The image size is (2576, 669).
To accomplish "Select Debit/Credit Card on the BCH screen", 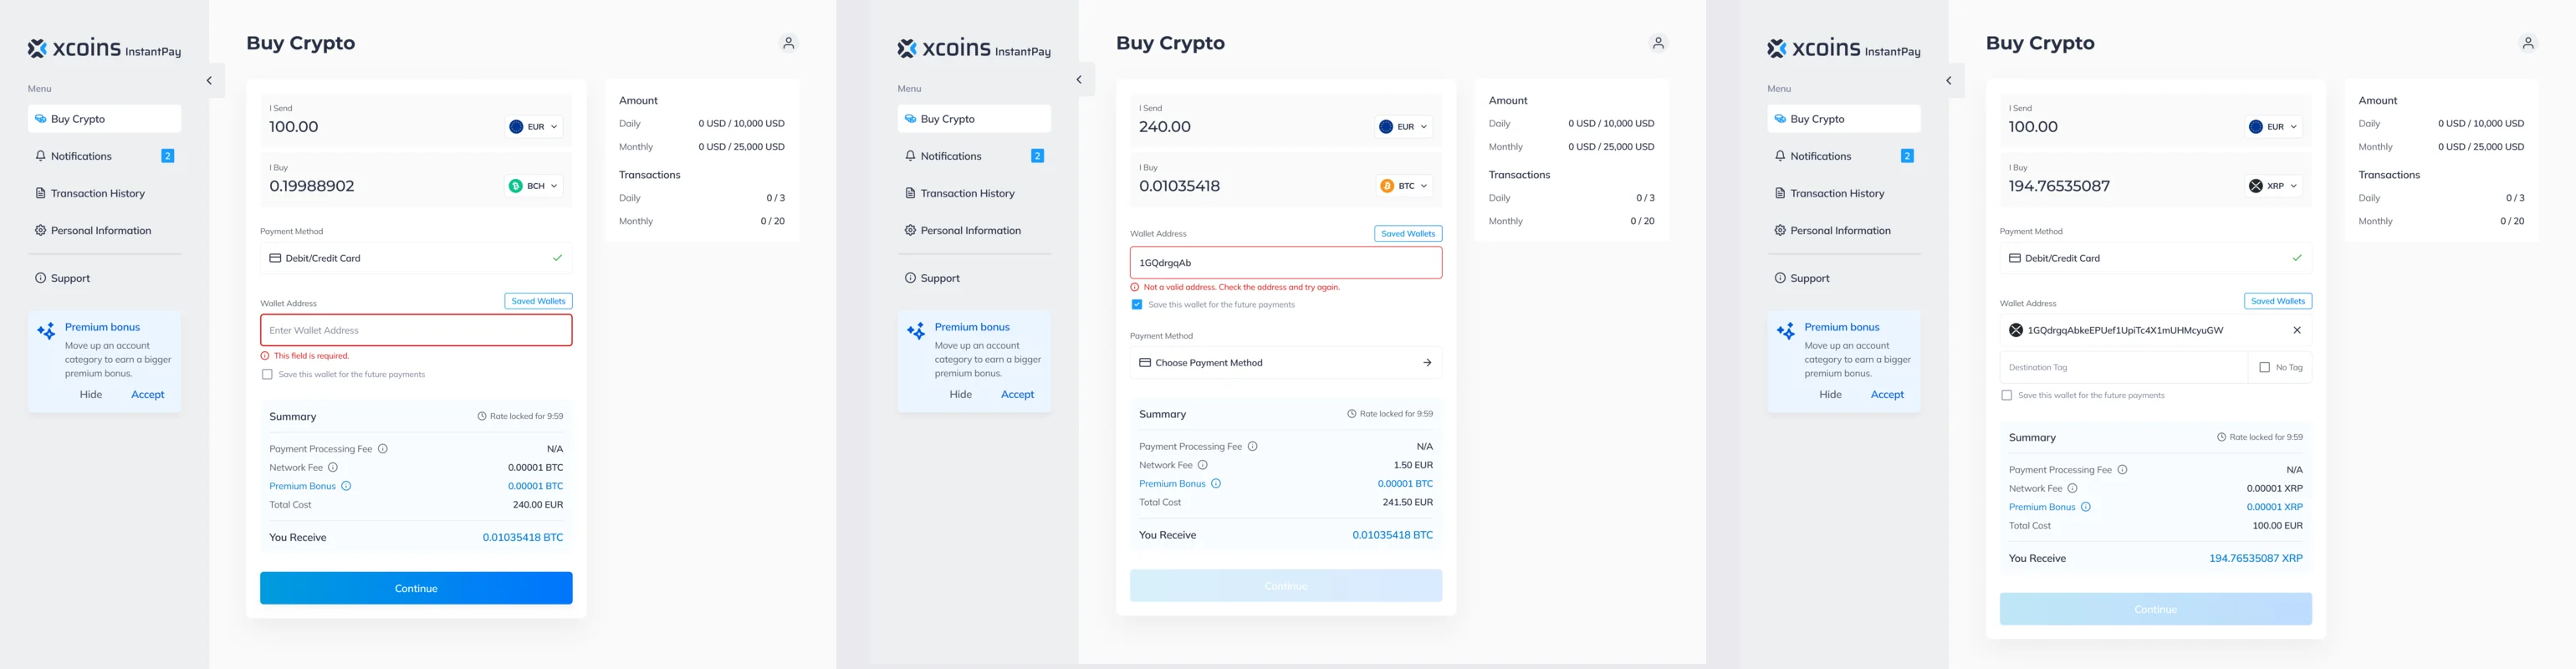I will tap(416, 258).
